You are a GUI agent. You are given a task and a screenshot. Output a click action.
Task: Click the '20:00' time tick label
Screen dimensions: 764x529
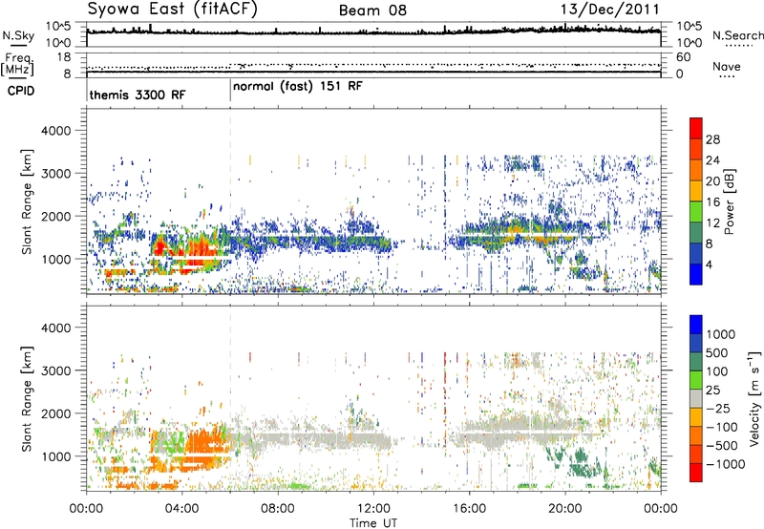pyautogui.click(x=564, y=509)
